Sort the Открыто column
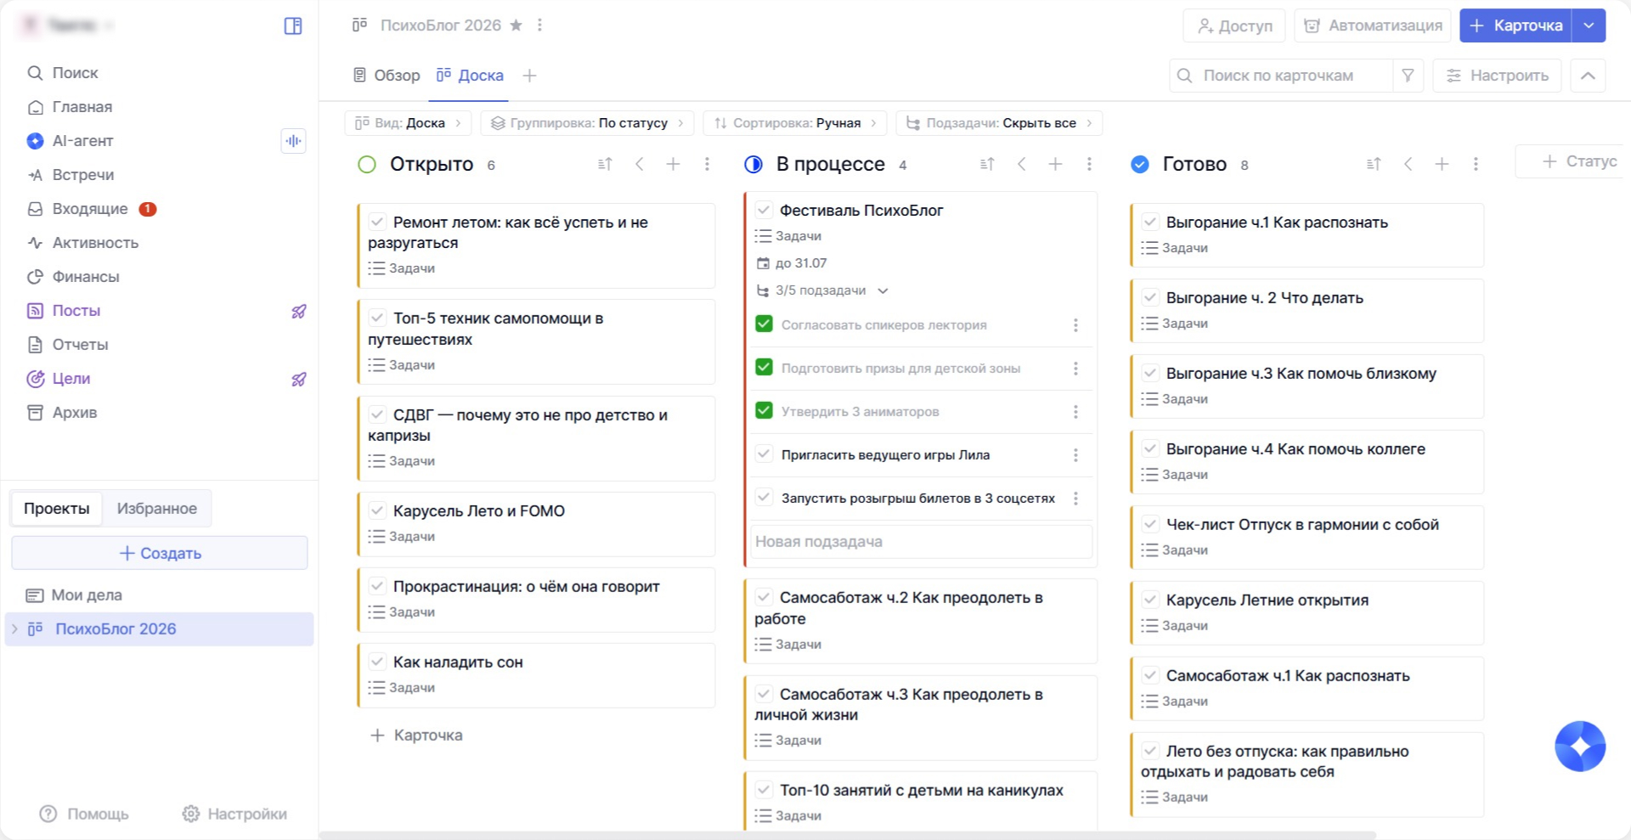 pyautogui.click(x=605, y=164)
